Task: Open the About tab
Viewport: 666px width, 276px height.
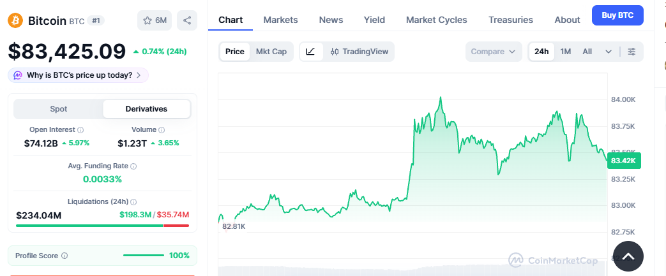Action: (x=567, y=20)
